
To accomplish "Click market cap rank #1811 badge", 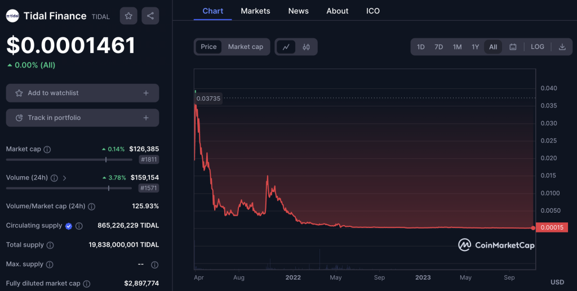I will click(x=149, y=159).
